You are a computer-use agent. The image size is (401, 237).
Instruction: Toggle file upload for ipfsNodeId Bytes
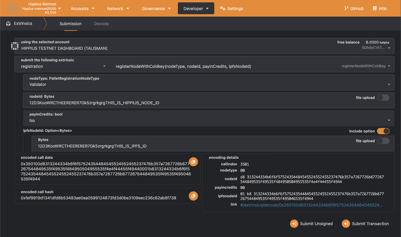[x=383, y=141]
